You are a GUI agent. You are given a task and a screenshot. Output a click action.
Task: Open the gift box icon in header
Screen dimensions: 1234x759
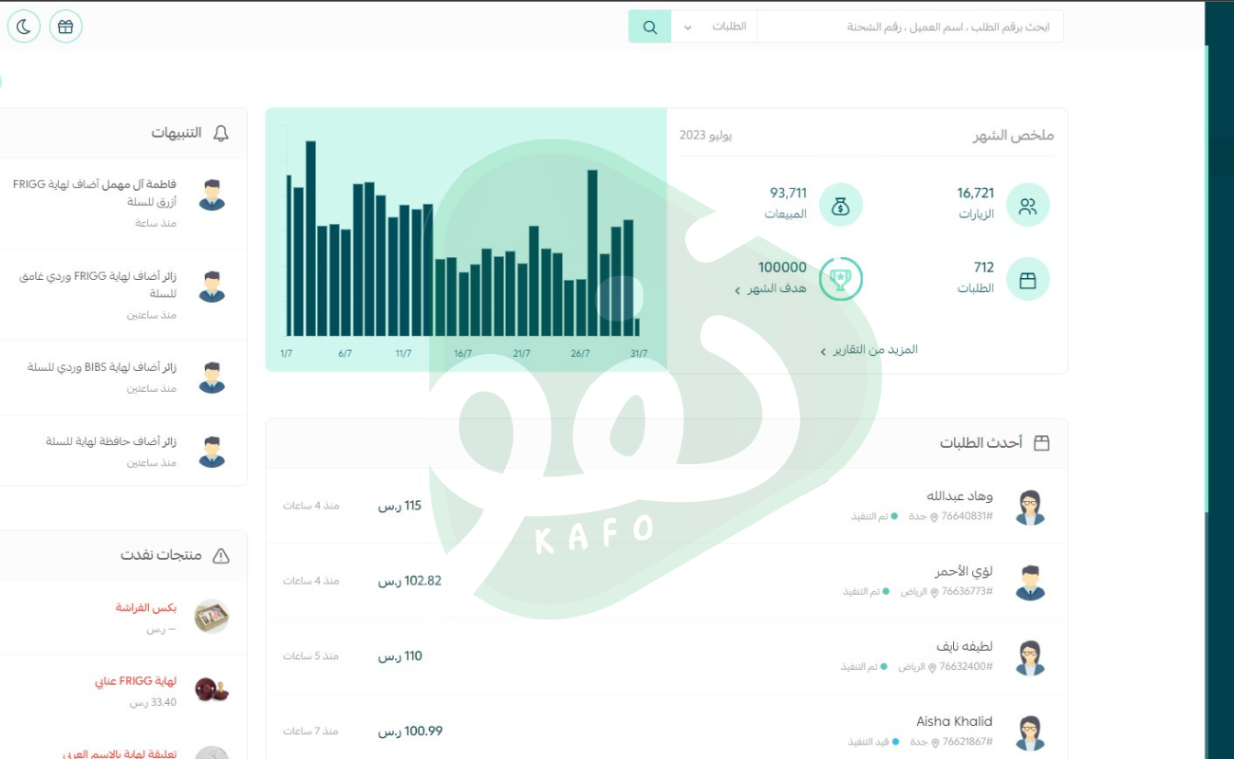pyautogui.click(x=65, y=27)
